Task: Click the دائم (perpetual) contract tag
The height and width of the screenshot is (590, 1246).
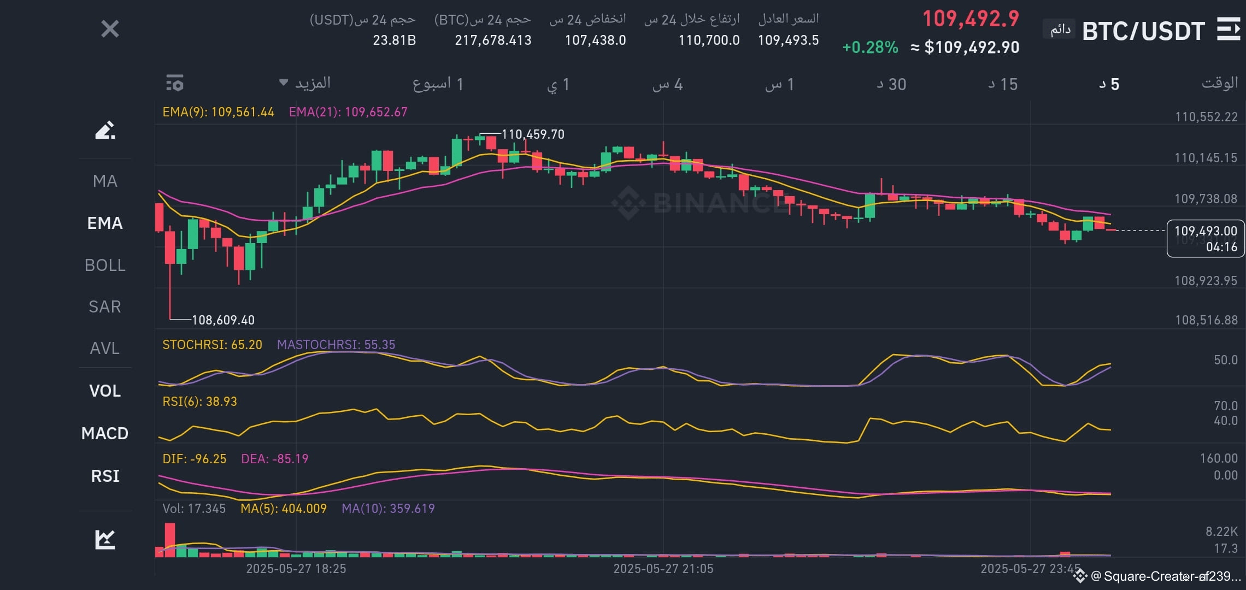Action: [1060, 29]
